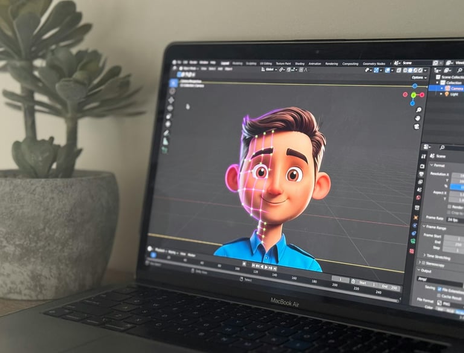464x353 pixels.
Task: Switch to the Shading workspace tab
Action: pyautogui.click(x=300, y=63)
